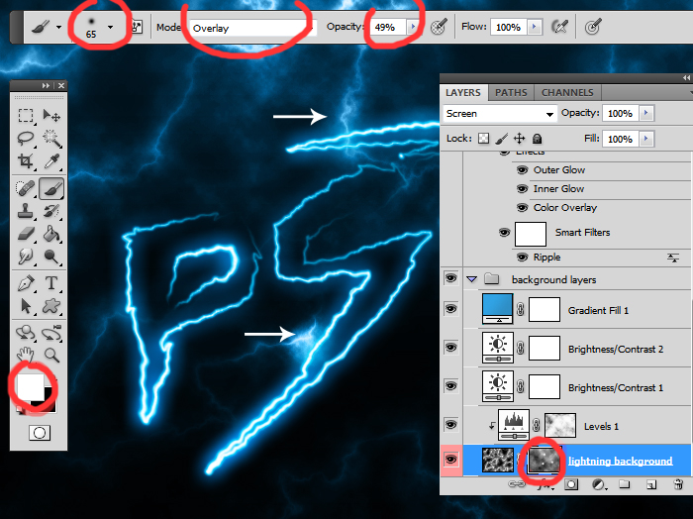The height and width of the screenshot is (519, 693).
Task: Select the 3D Rotate tool
Action: pos(26,333)
